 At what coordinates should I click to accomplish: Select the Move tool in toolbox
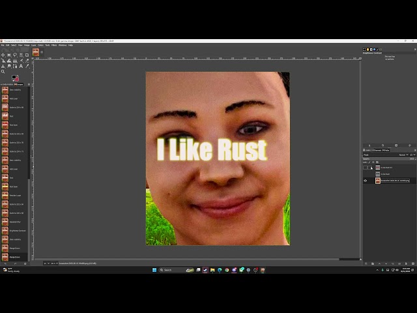click(3, 55)
